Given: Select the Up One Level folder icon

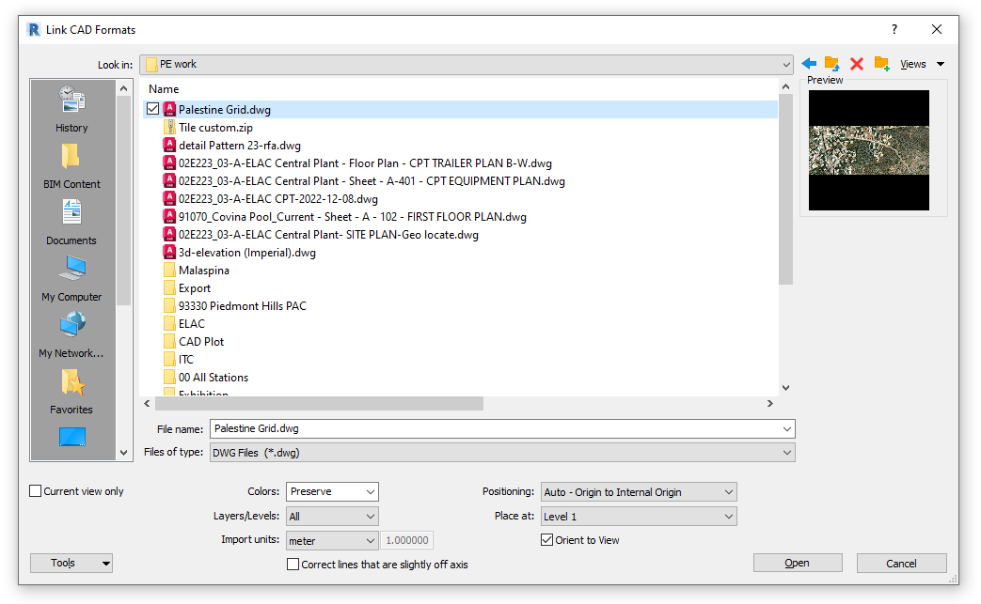Looking at the screenshot, I should pyautogui.click(x=831, y=64).
